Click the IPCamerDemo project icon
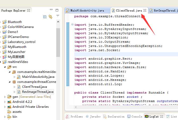The width and height of the screenshot is (178, 120). [5, 37]
